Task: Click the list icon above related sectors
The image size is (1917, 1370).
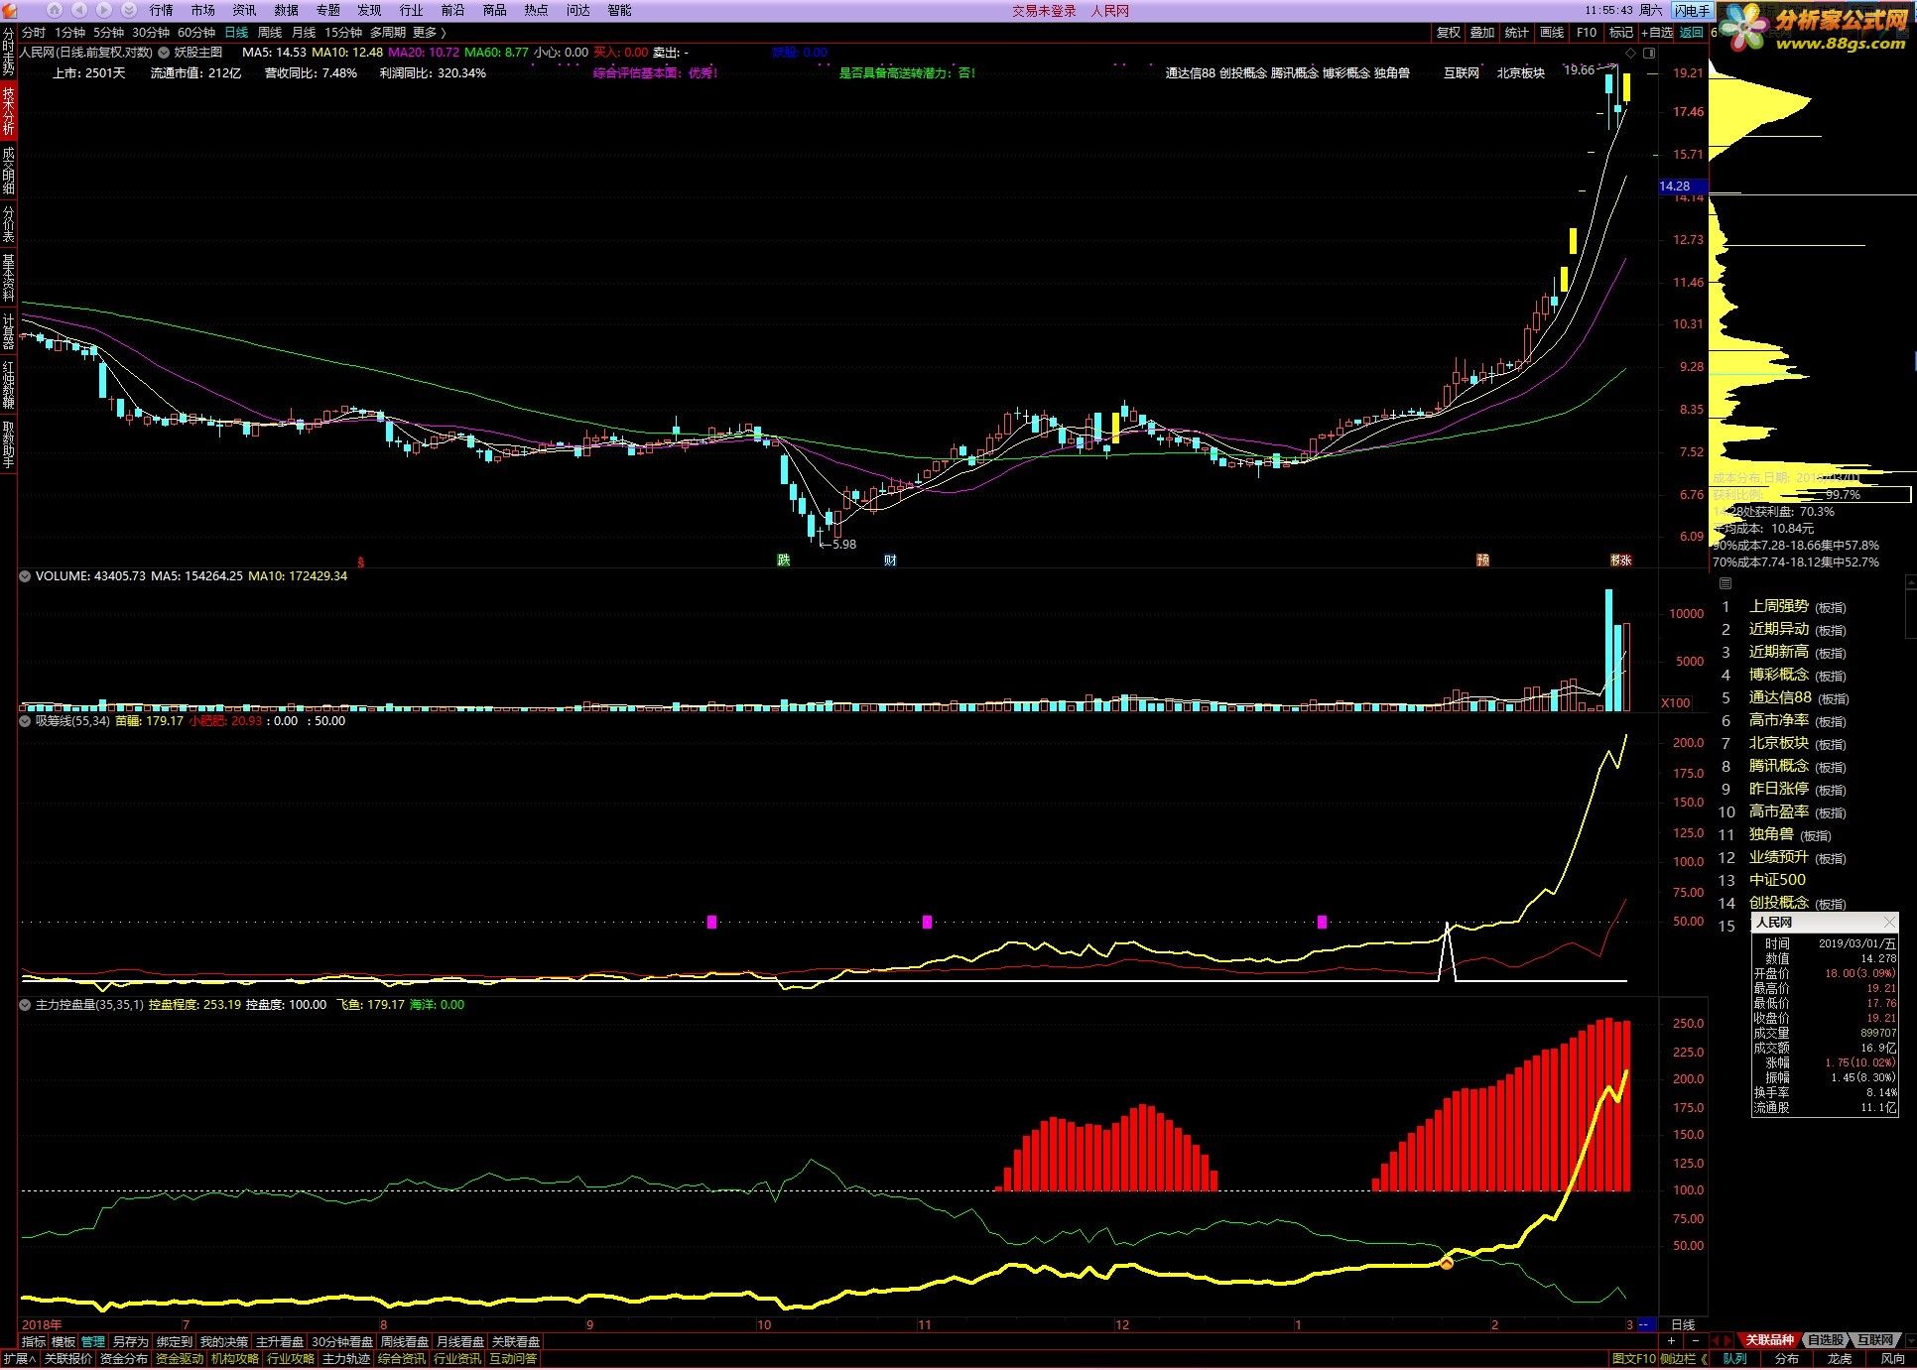Action: click(1725, 583)
